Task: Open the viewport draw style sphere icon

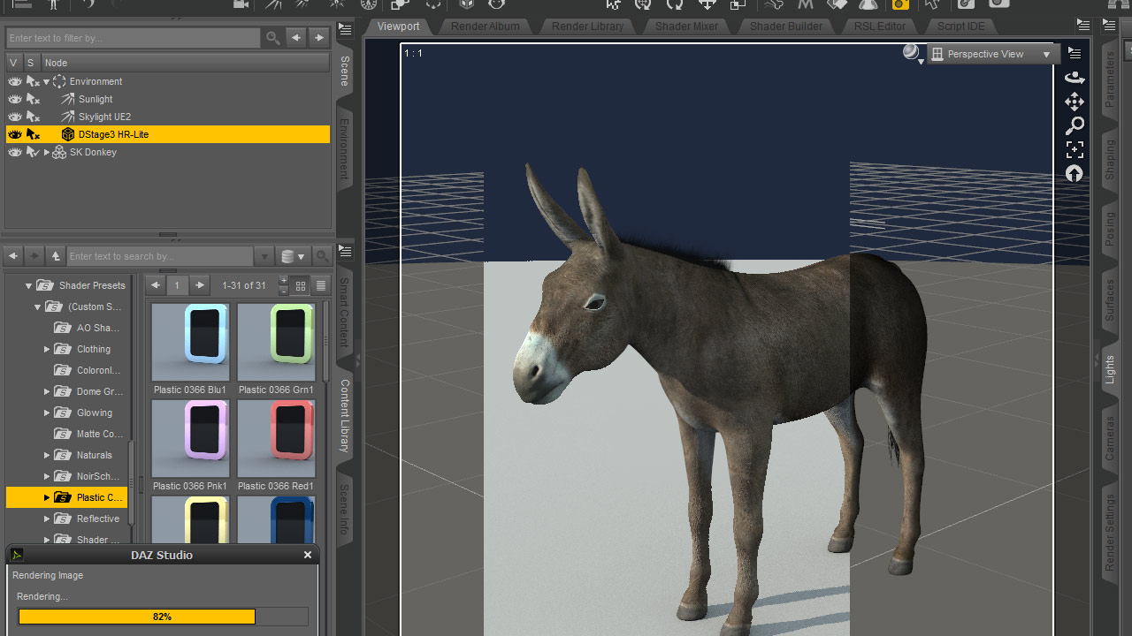Action: click(x=912, y=53)
